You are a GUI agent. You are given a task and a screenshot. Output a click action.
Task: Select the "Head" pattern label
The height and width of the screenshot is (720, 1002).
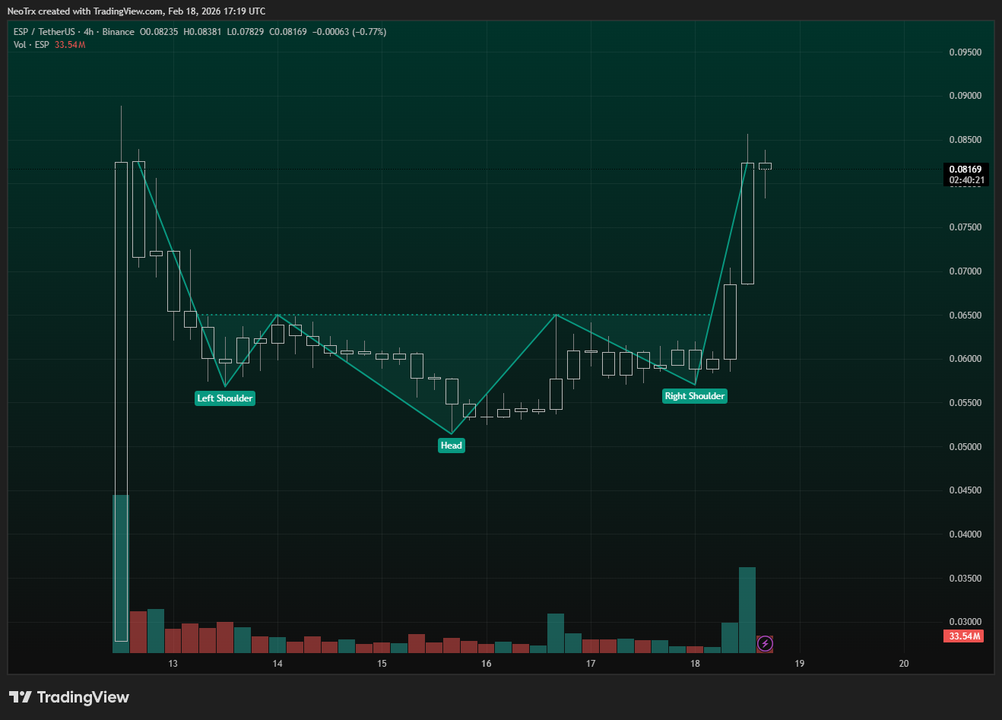pos(451,446)
